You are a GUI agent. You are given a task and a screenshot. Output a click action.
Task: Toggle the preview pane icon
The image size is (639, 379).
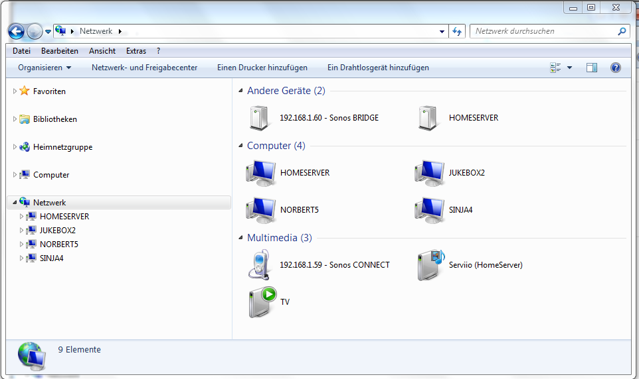(x=591, y=68)
